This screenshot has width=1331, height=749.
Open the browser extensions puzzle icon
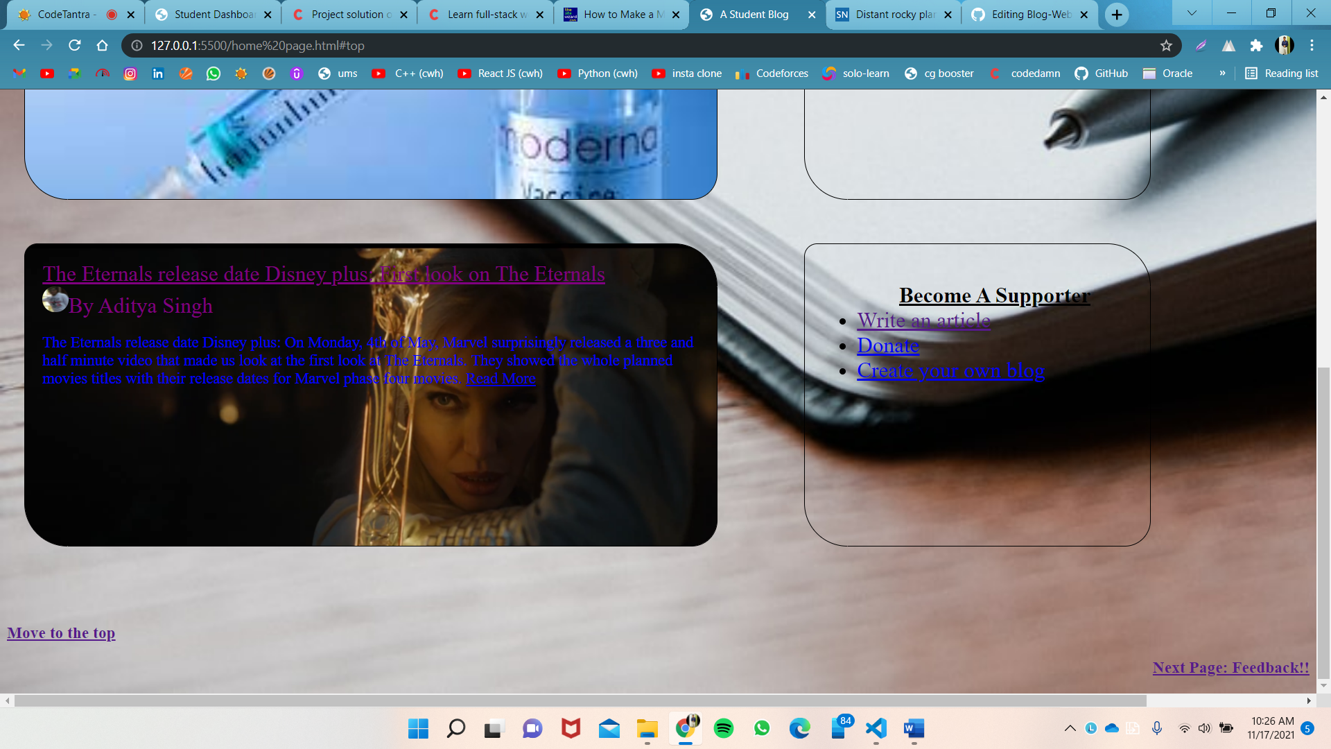(x=1256, y=45)
